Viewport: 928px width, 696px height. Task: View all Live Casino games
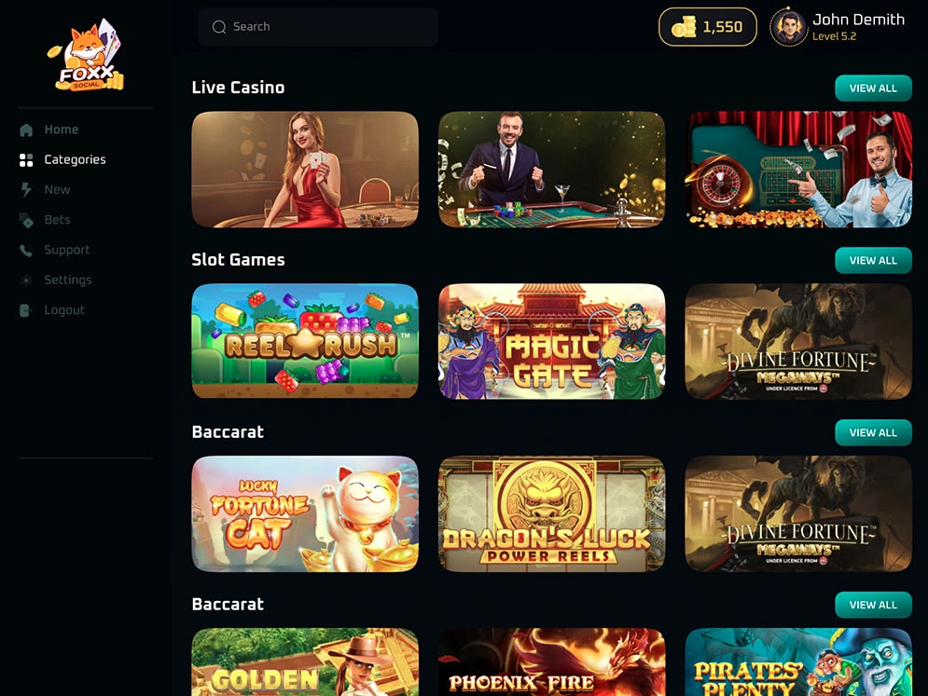tap(873, 89)
